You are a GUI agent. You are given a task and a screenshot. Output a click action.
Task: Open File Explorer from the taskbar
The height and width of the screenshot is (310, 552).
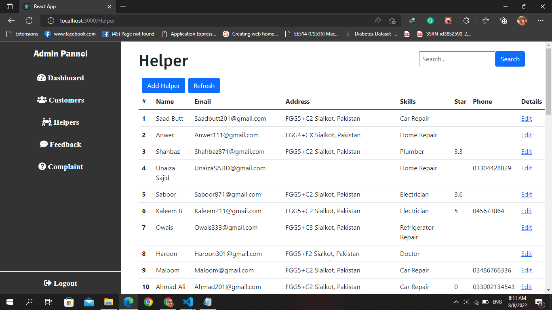click(109, 302)
